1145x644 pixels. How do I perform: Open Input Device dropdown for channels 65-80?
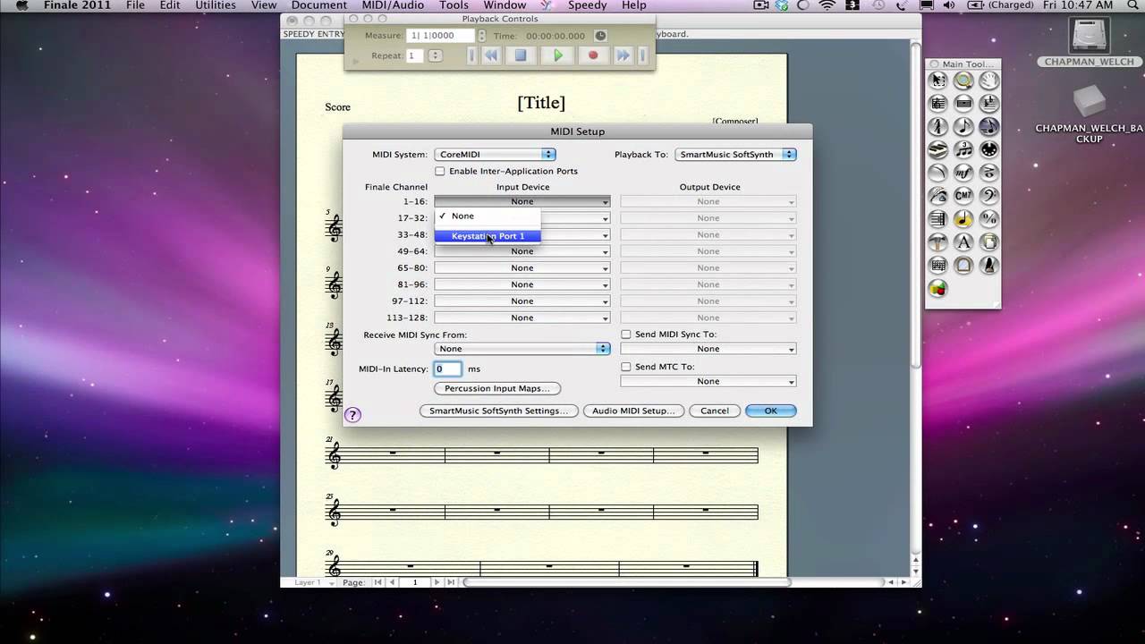pos(522,268)
